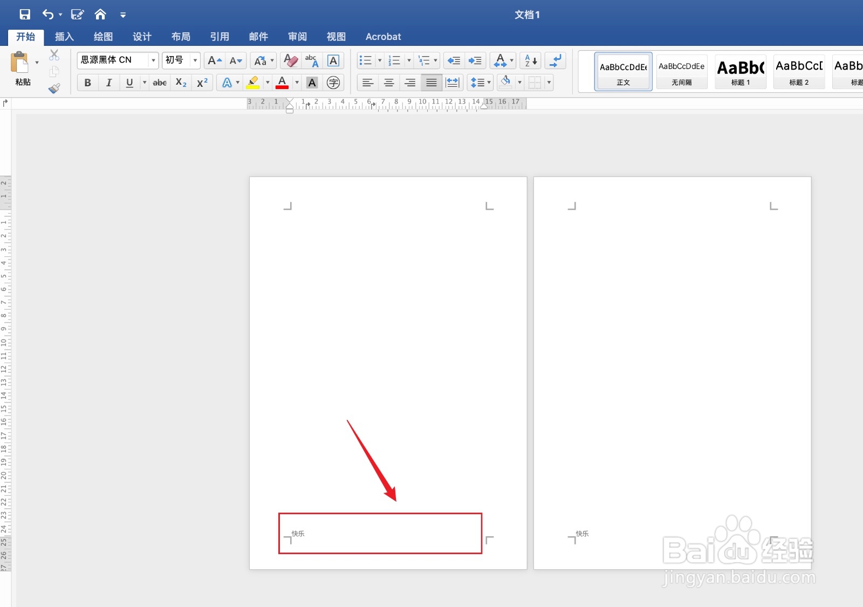The width and height of the screenshot is (863, 607).
Task: Decrease font size with A-down icon
Action: pyautogui.click(x=236, y=60)
